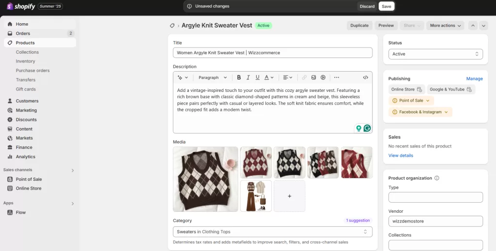Open the Status Active dropdown
496x251 pixels.
(435, 54)
